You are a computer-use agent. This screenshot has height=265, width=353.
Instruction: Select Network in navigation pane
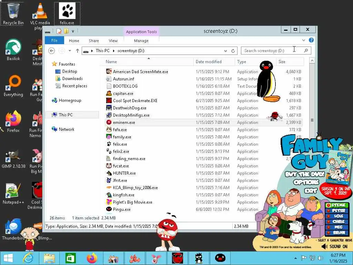(67, 129)
